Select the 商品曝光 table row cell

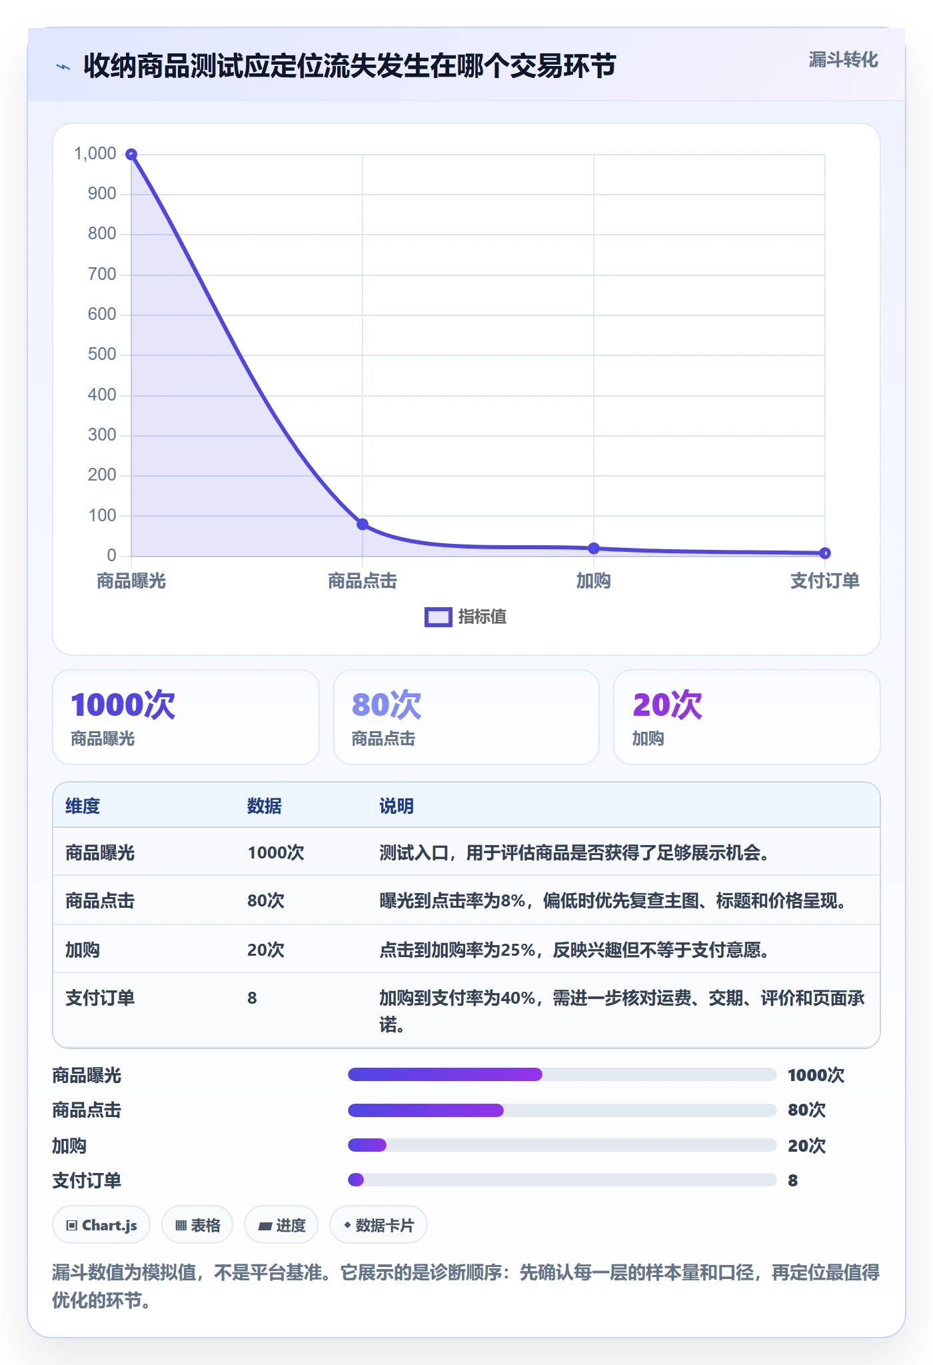tap(100, 852)
